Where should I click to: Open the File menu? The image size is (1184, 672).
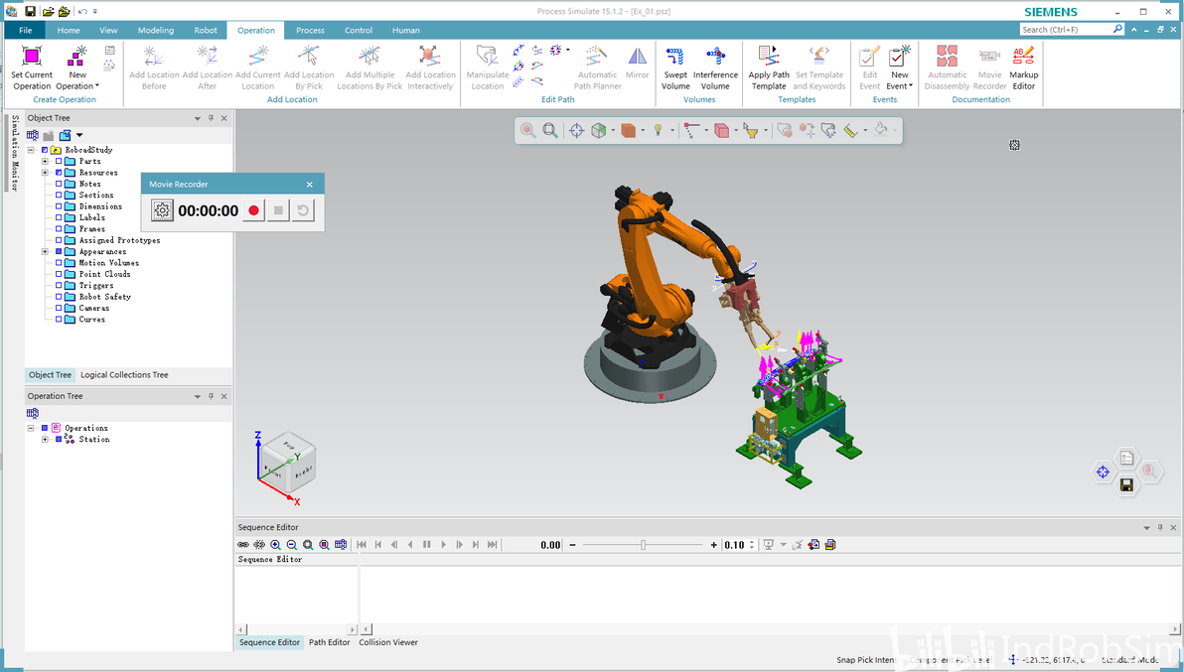pos(25,30)
